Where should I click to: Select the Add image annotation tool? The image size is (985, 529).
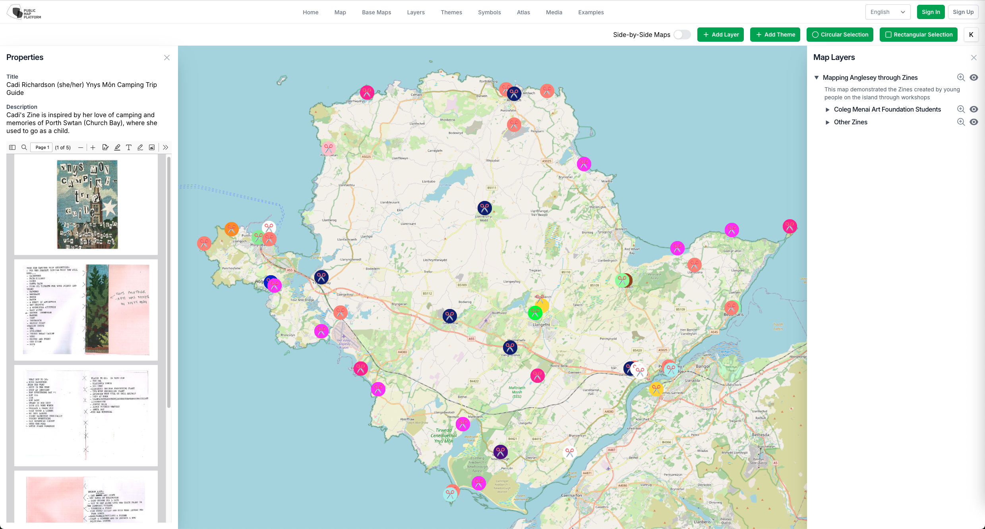click(x=151, y=147)
